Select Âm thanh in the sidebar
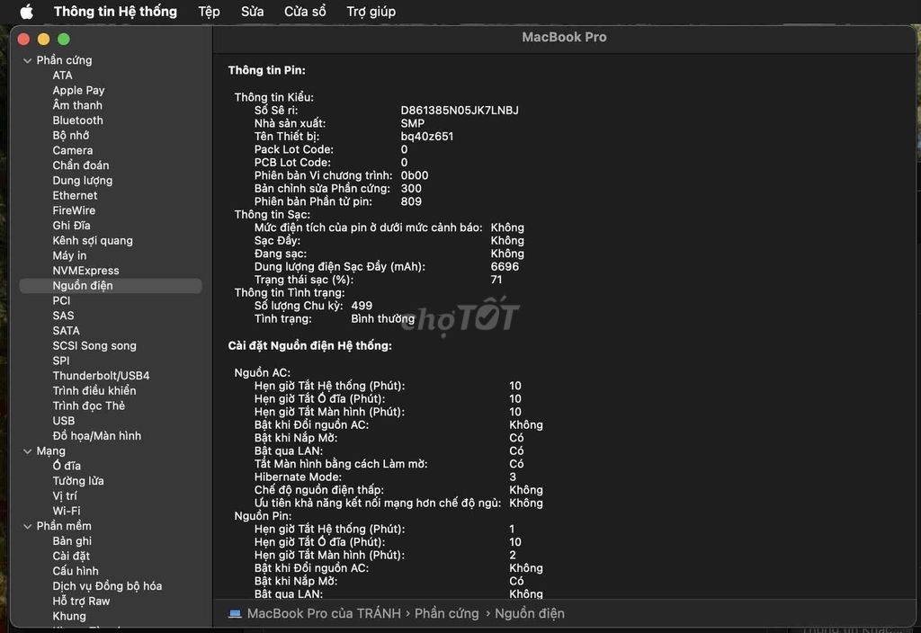 pos(77,105)
